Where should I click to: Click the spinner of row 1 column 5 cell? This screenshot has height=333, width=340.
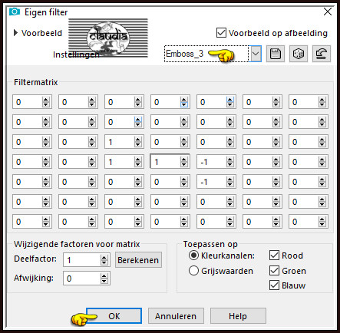pyautogui.click(x=230, y=102)
